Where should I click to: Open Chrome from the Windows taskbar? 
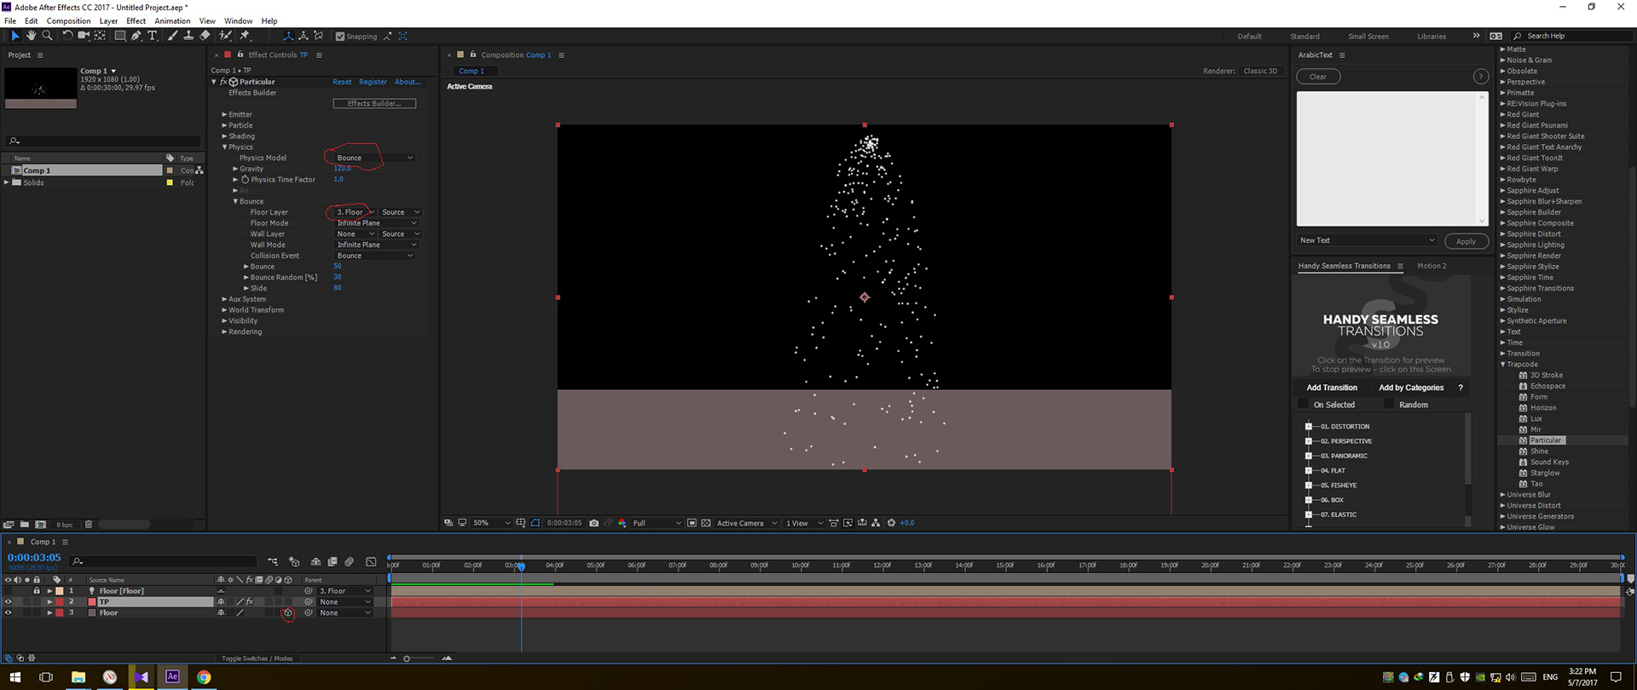204,677
